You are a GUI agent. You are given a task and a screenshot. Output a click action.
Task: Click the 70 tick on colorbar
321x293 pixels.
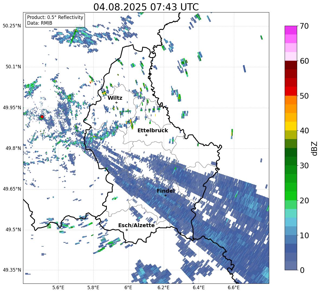[x=304, y=26]
